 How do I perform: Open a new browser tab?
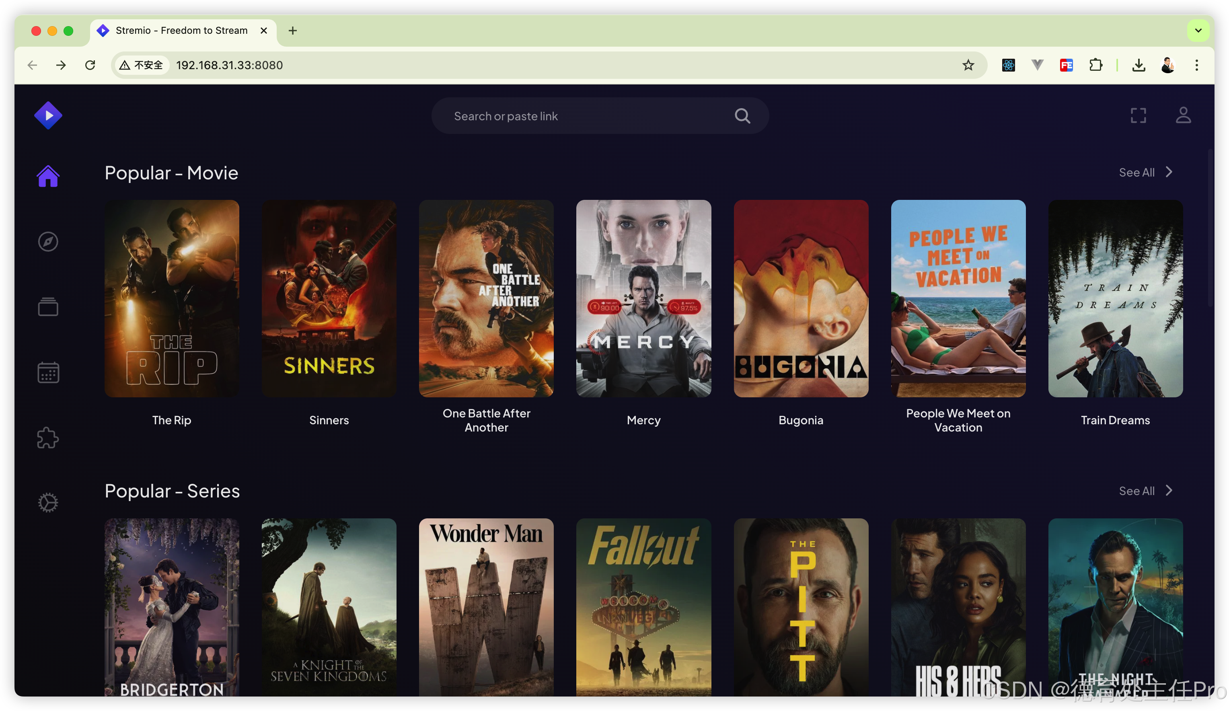pos(293,31)
